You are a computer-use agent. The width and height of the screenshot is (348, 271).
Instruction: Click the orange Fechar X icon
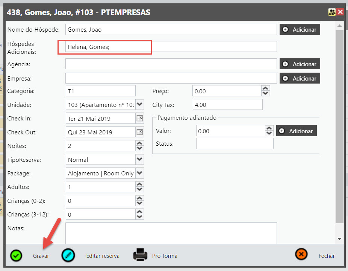click(x=301, y=255)
